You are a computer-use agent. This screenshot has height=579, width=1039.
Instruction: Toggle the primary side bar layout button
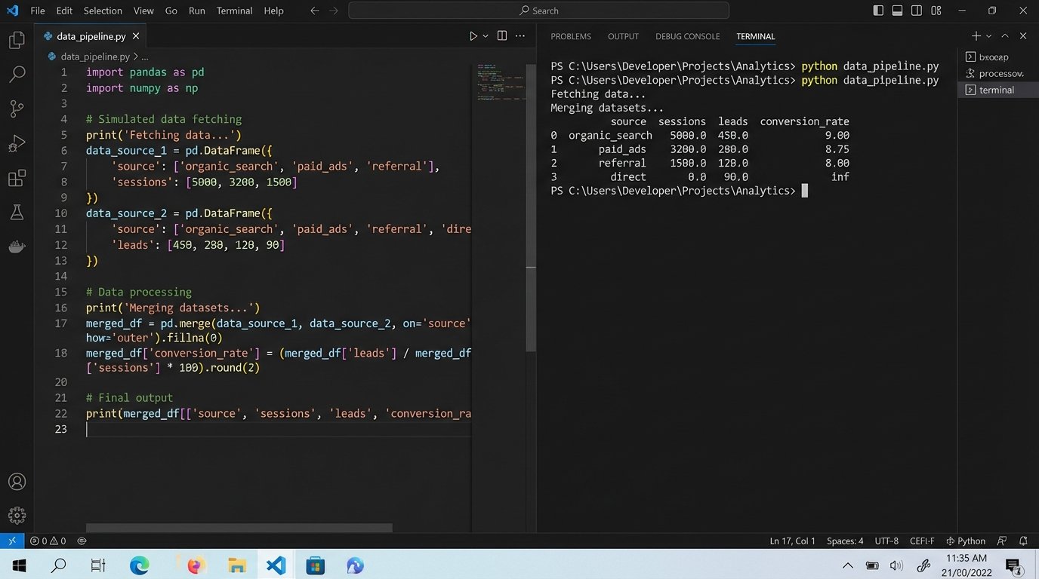[x=878, y=11]
